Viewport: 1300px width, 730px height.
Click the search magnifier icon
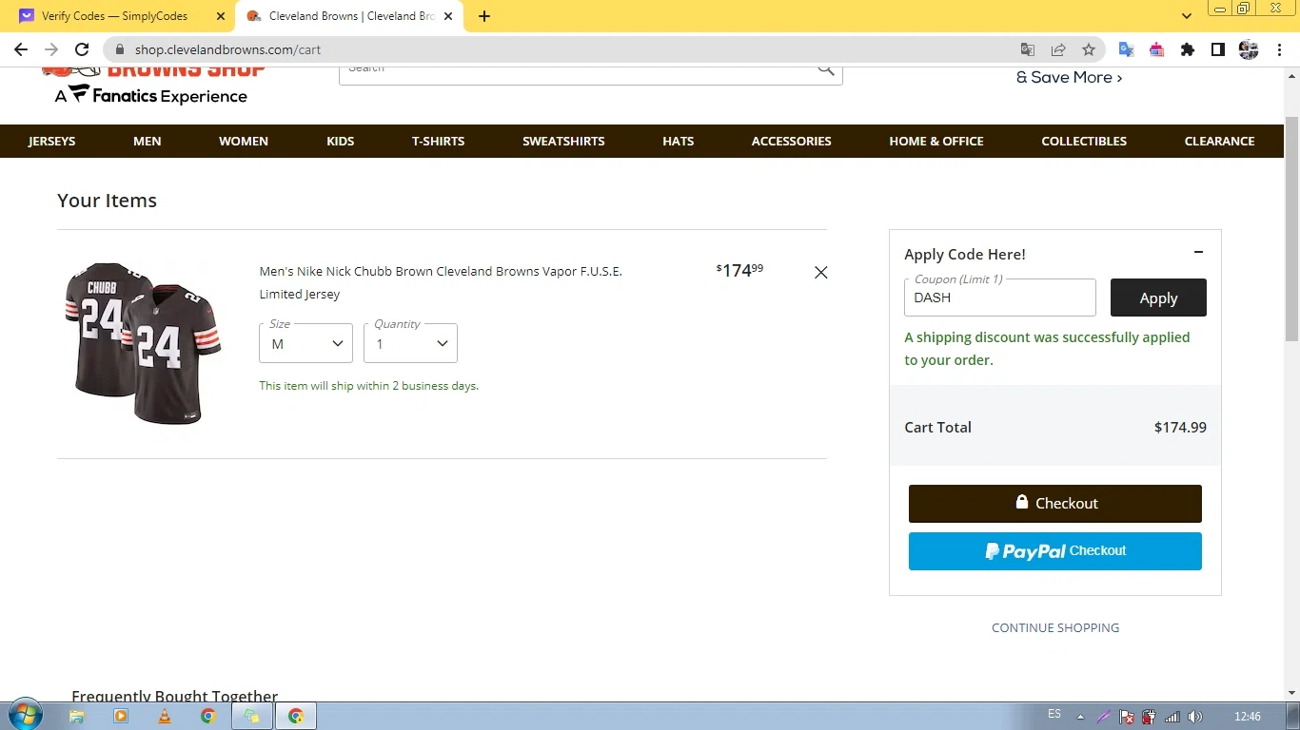point(825,70)
